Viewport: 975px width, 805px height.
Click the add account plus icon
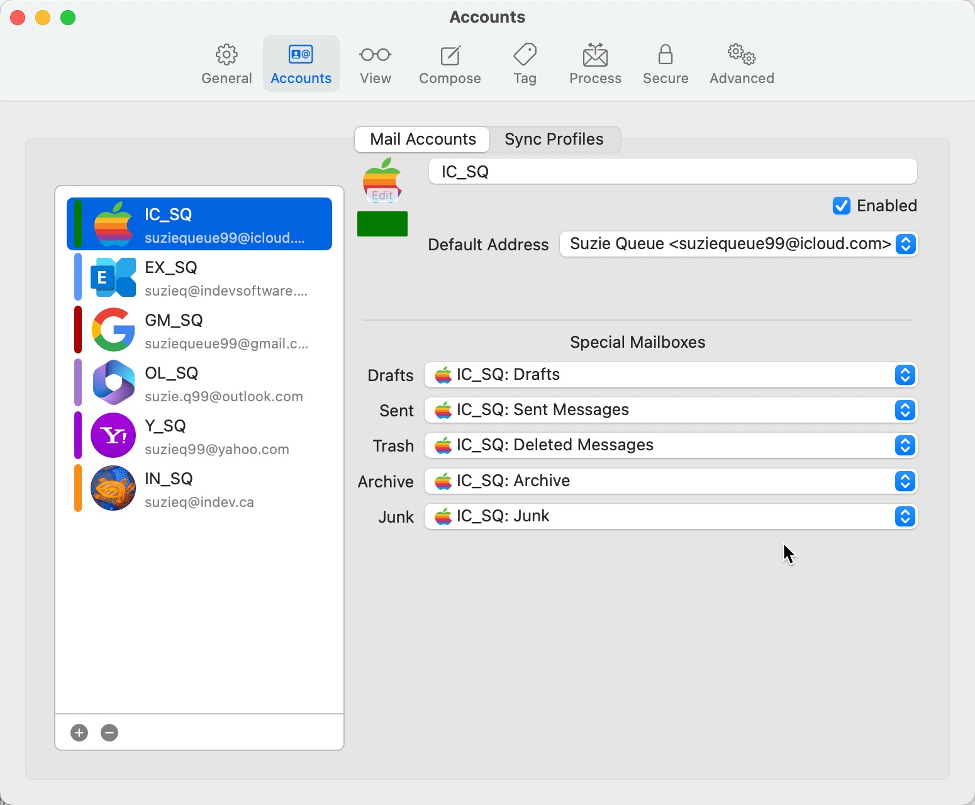click(79, 733)
